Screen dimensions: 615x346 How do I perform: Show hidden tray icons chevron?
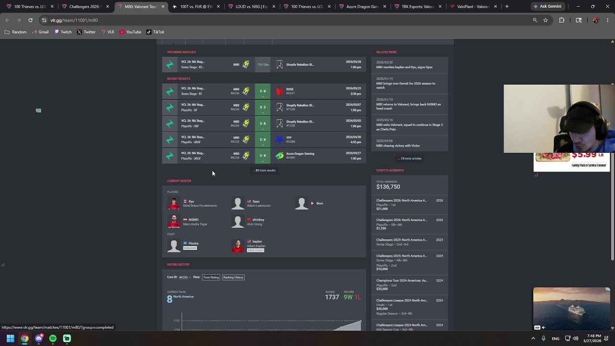coord(533,338)
